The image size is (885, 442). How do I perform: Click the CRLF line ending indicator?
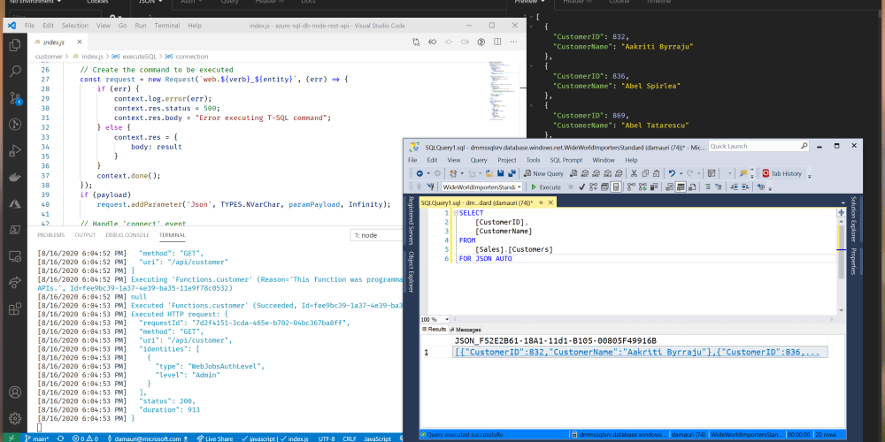(x=350, y=438)
